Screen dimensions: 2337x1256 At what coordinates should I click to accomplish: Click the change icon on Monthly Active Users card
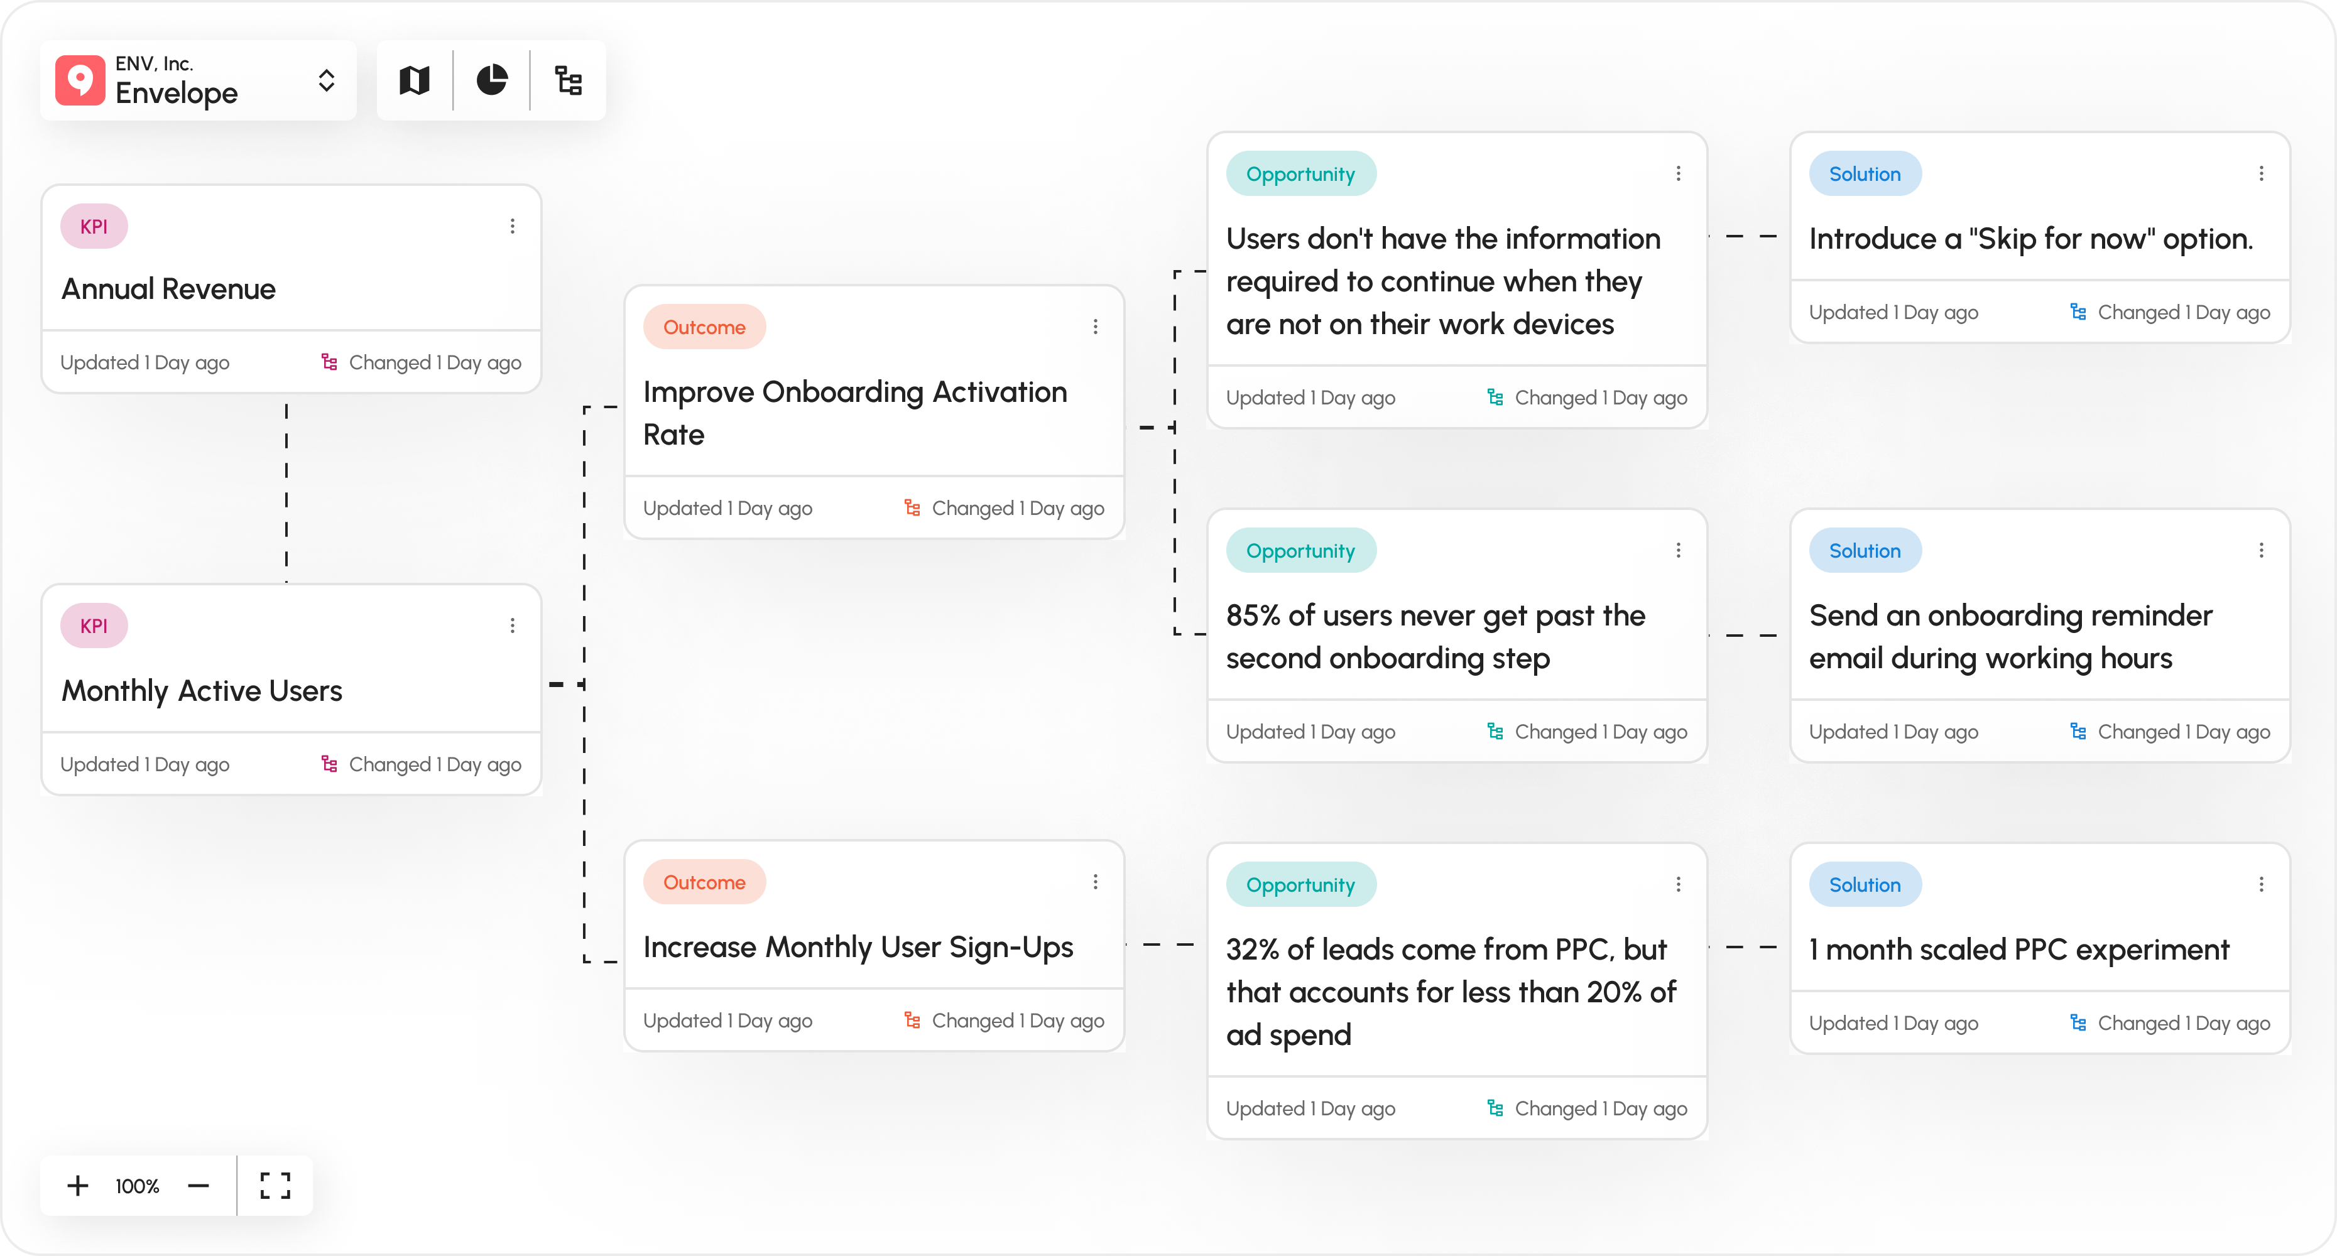[x=329, y=764]
